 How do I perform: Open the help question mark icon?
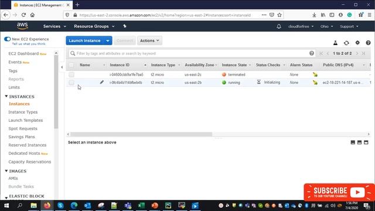tap(368, 43)
